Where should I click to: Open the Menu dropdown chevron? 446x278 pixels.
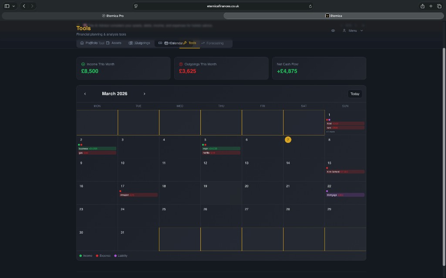[362, 30]
